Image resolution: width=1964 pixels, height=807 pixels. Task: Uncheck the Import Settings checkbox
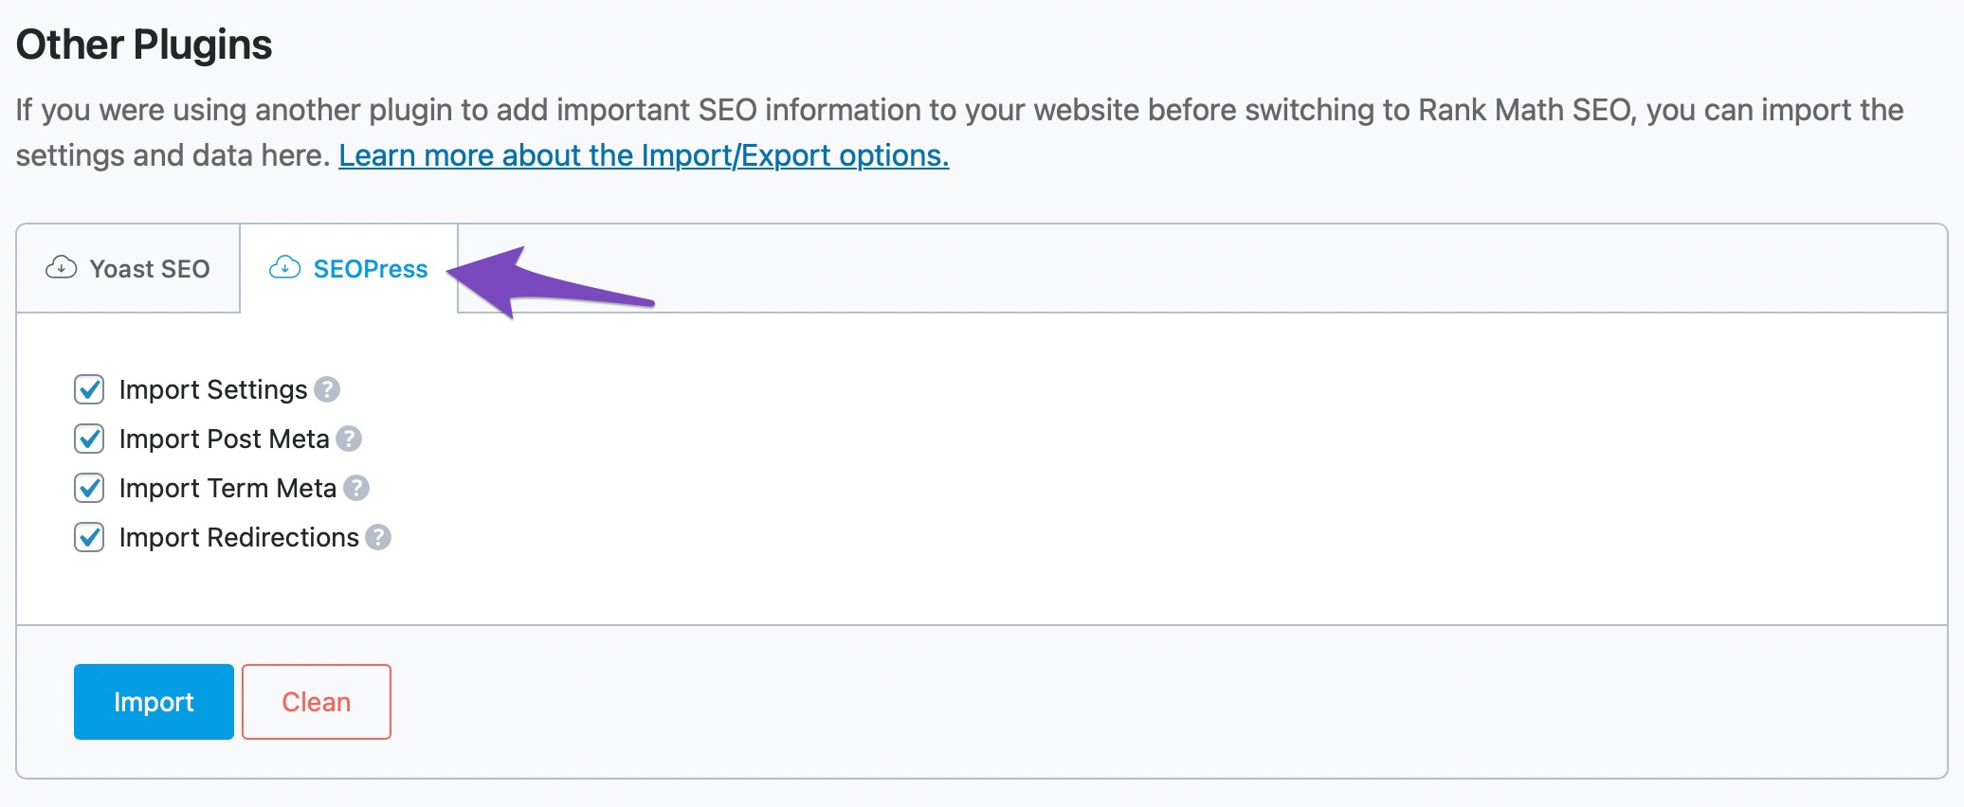click(89, 389)
